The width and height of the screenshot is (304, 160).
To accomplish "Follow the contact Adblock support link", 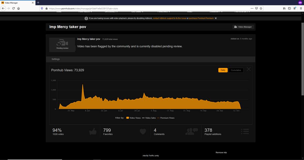I will [169, 18].
